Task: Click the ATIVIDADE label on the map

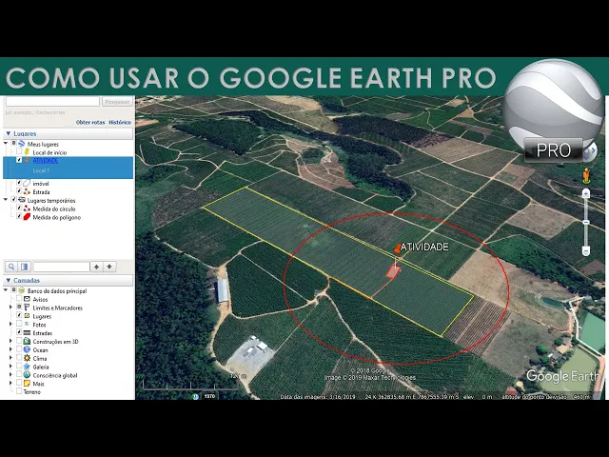Action: tap(425, 248)
